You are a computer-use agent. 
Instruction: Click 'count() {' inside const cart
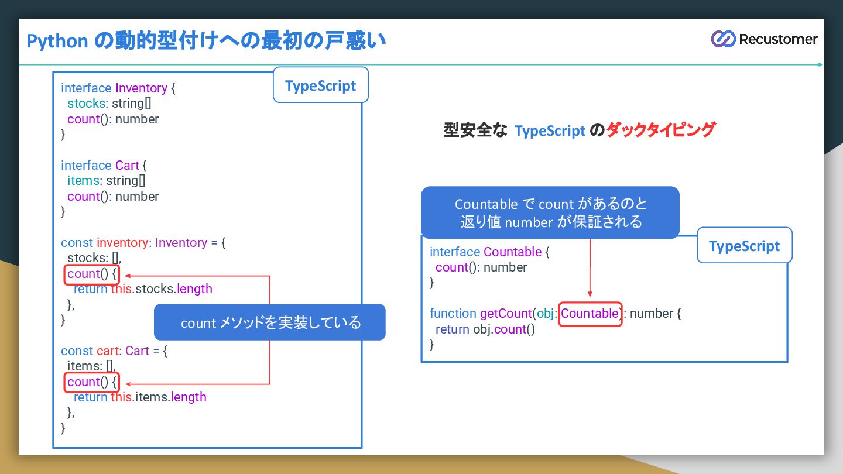click(x=92, y=382)
